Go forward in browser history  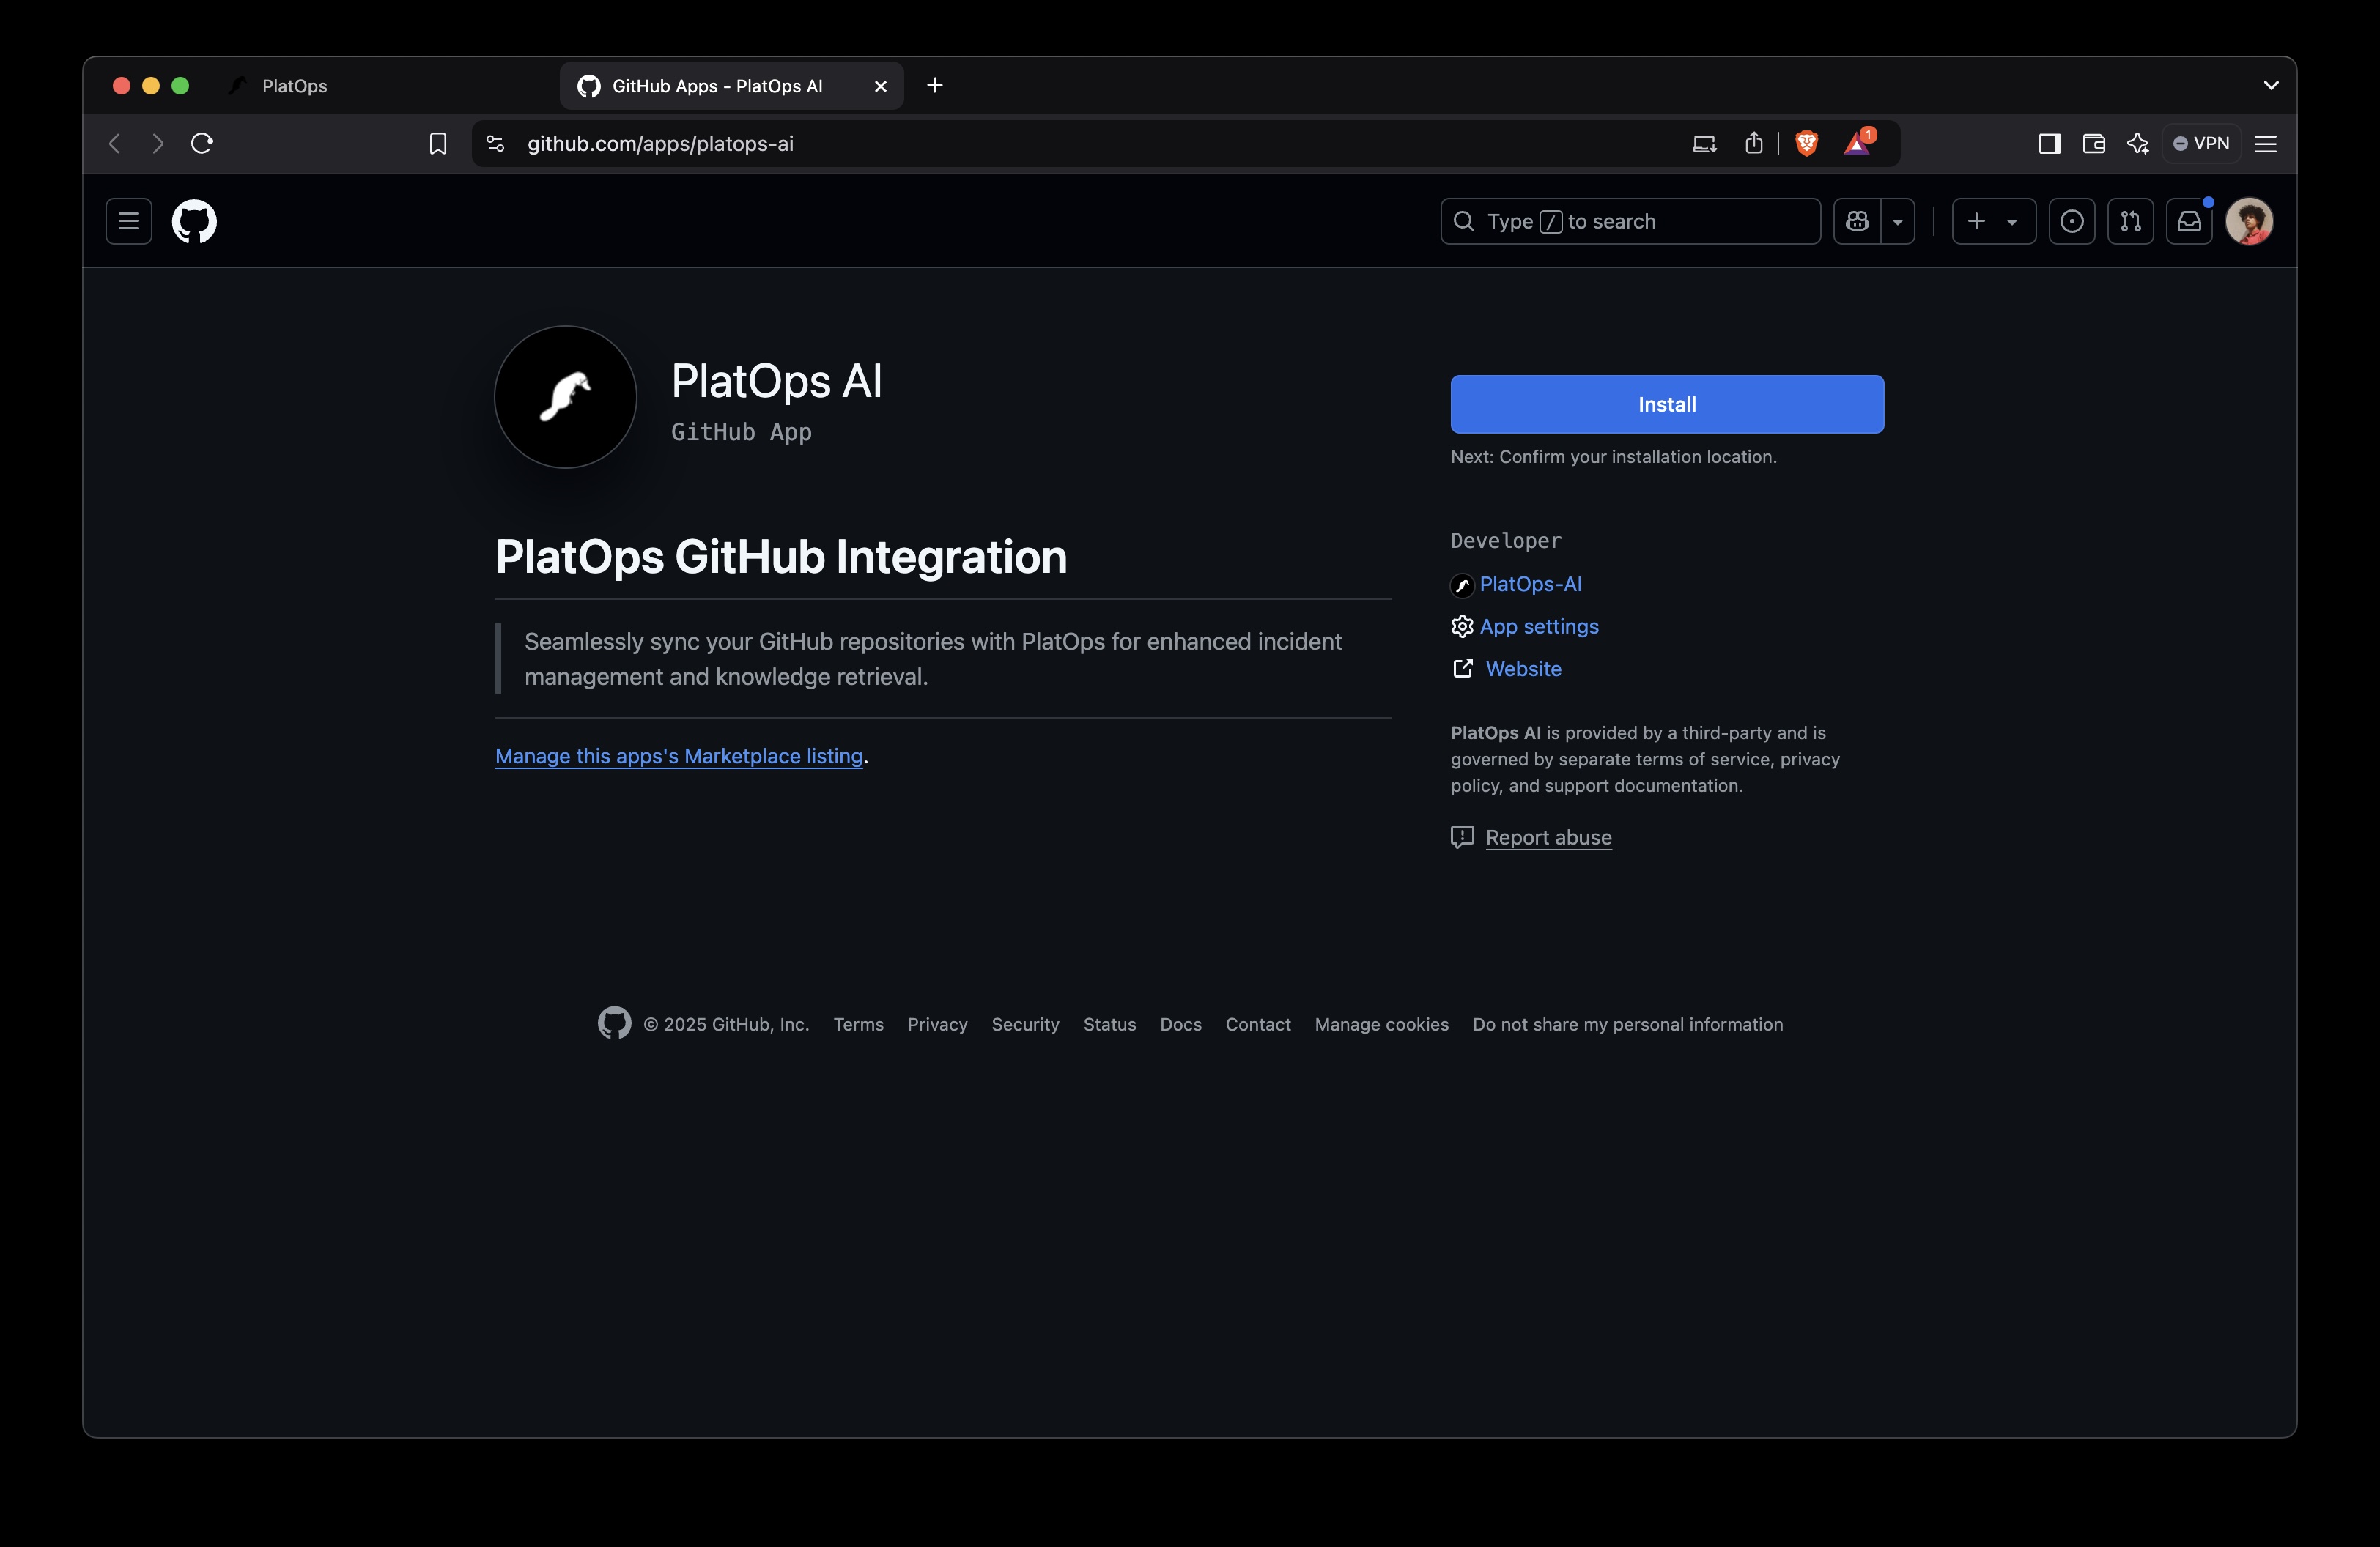[x=157, y=144]
